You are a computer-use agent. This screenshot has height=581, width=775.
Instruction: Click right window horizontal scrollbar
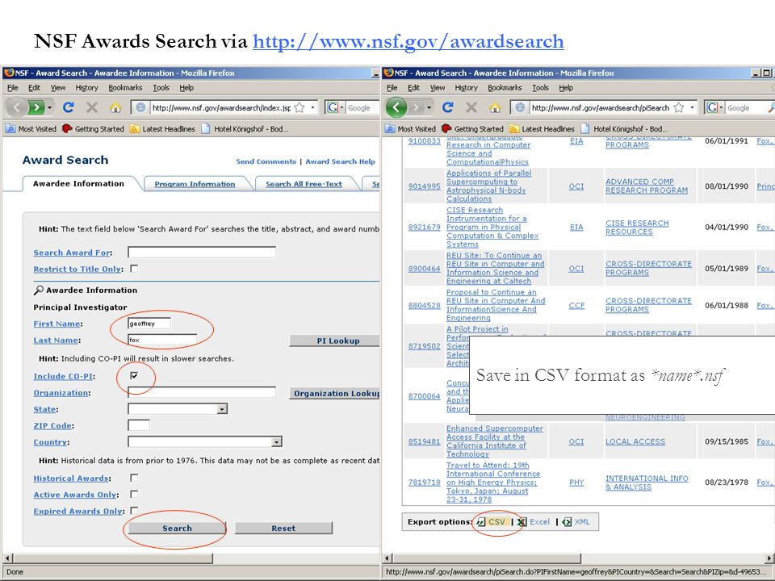[487, 558]
